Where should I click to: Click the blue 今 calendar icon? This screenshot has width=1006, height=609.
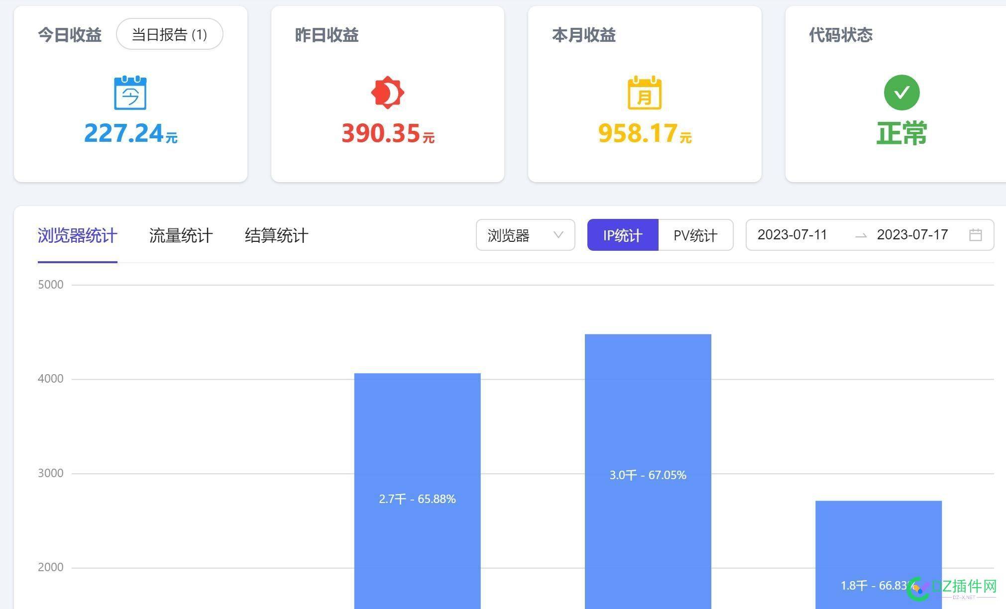[x=130, y=93]
